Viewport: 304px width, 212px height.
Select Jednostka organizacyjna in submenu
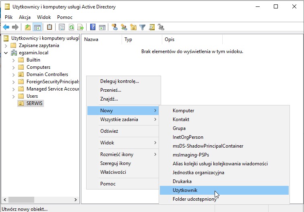coord(198,173)
